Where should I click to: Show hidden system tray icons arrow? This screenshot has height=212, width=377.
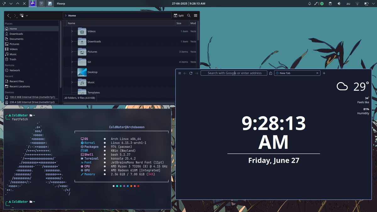tap(373, 3)
